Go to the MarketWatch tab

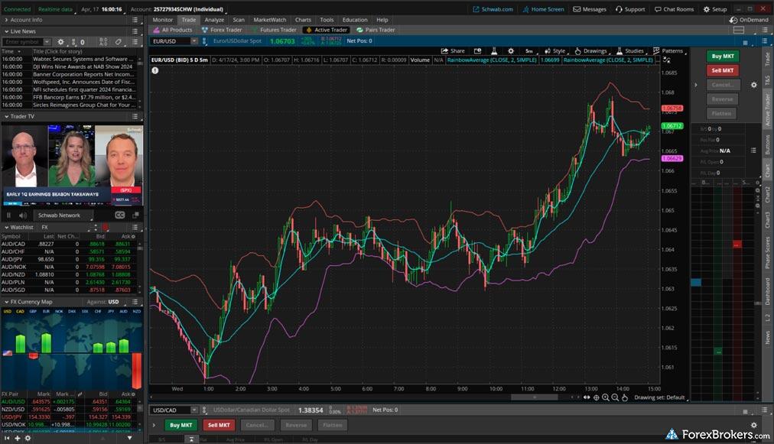[269, 20]
